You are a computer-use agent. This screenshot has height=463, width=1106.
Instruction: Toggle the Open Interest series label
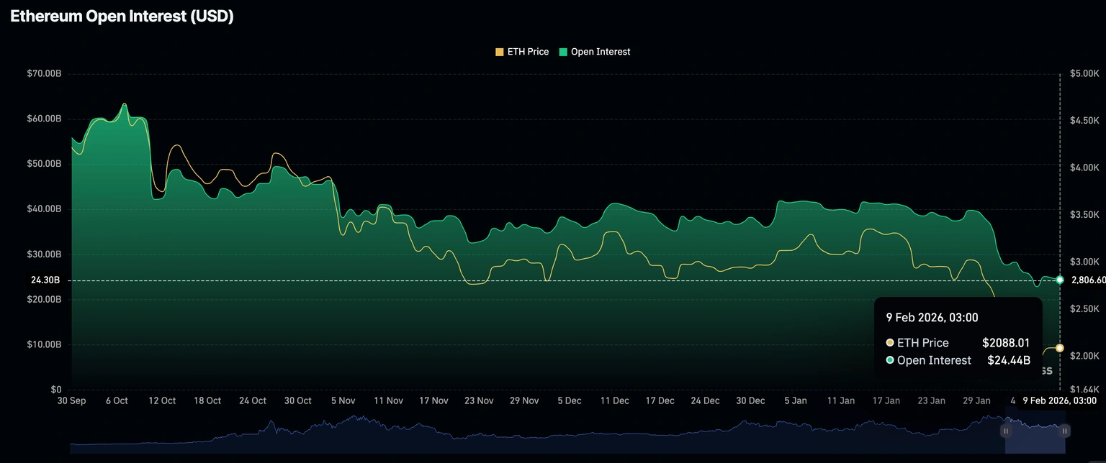pyautogui.click(x=600, y=52)
